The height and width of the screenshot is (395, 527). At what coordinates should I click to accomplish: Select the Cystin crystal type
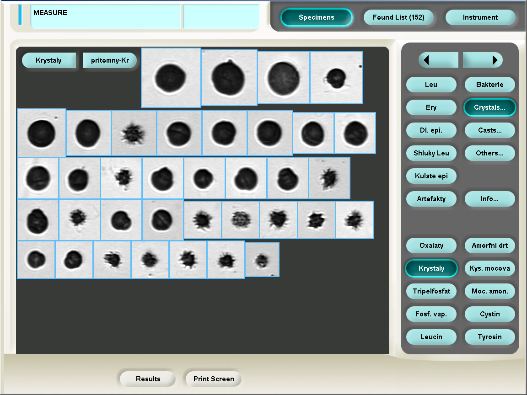489,314
